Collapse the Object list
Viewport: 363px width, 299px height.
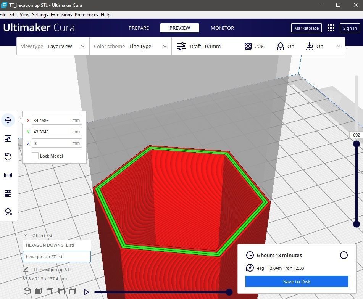[26, 235]
